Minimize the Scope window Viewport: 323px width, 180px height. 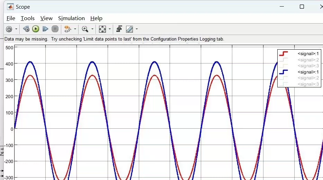282,7
